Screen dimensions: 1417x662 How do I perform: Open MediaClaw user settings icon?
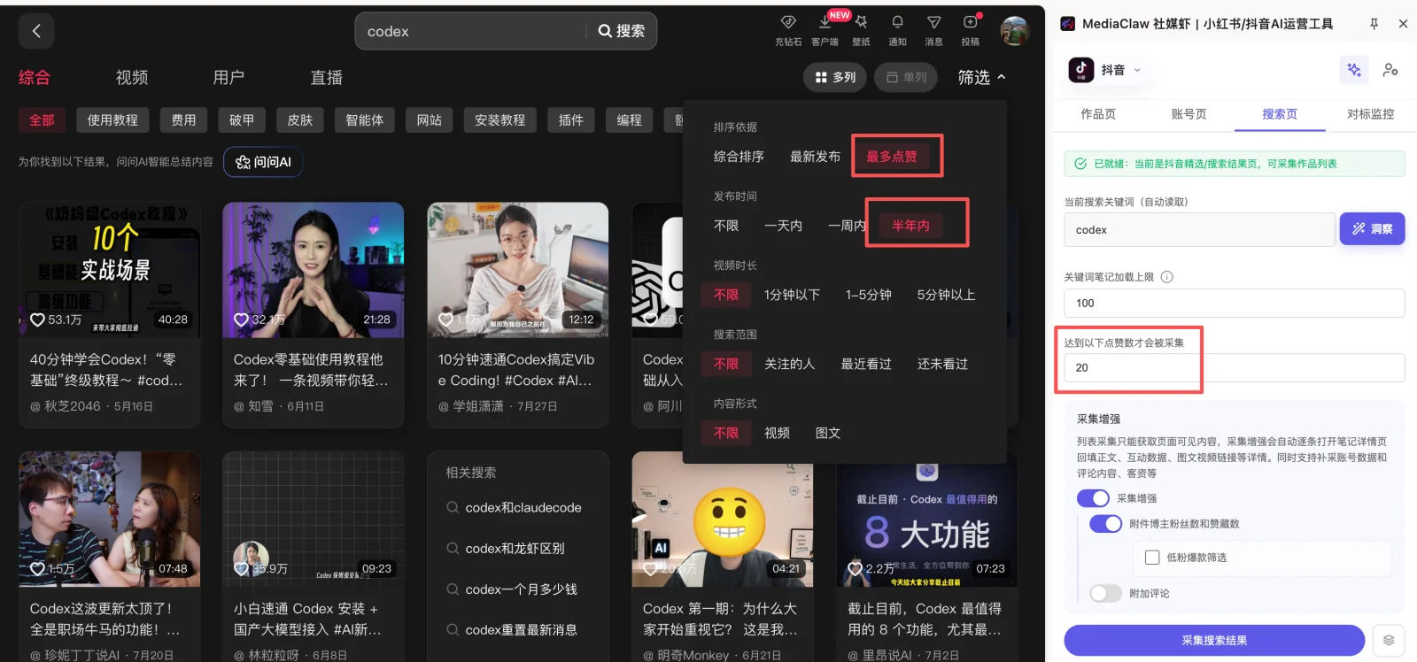tap(1390, 70)
